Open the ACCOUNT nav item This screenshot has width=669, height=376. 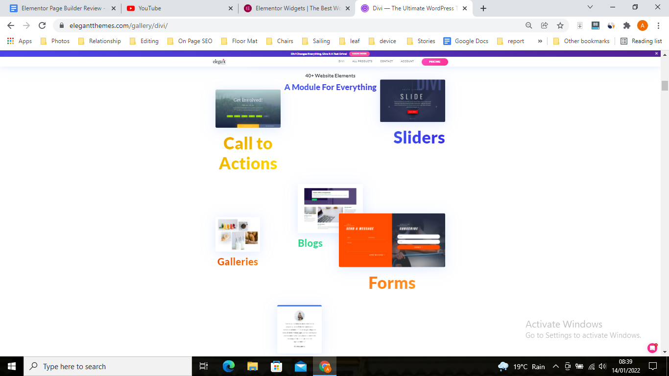[x=407, y=62]
